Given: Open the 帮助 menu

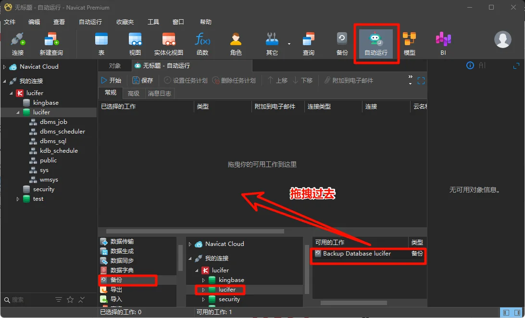Looking at the screenshot, I should [206, 22].
